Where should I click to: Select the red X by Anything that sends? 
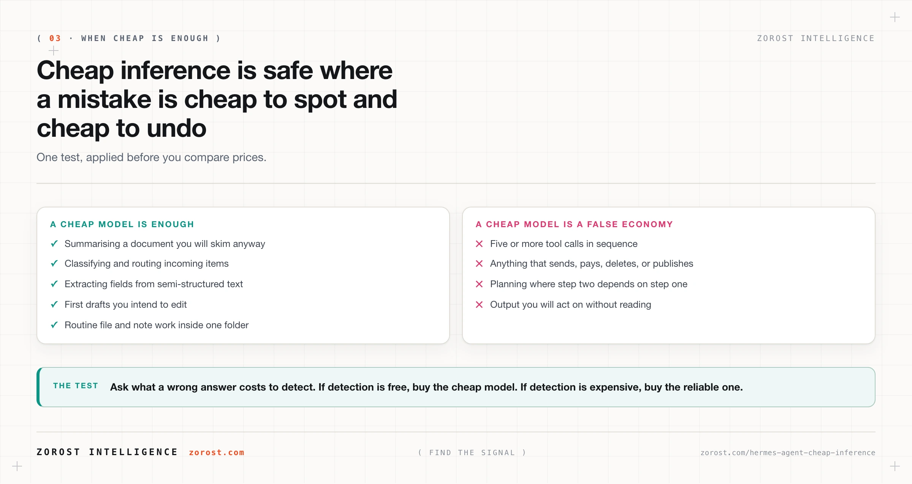pyautogui.click(x=479, y=264)
